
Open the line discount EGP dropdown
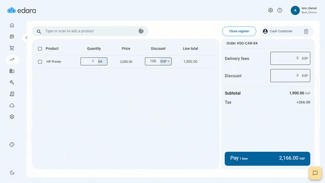coord(165,61)
